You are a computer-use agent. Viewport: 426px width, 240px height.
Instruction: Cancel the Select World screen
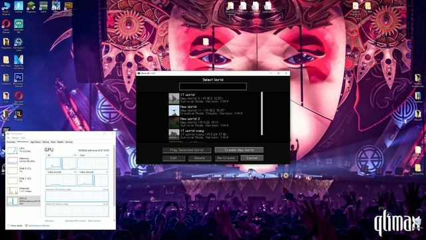click(x=252, y=158)
